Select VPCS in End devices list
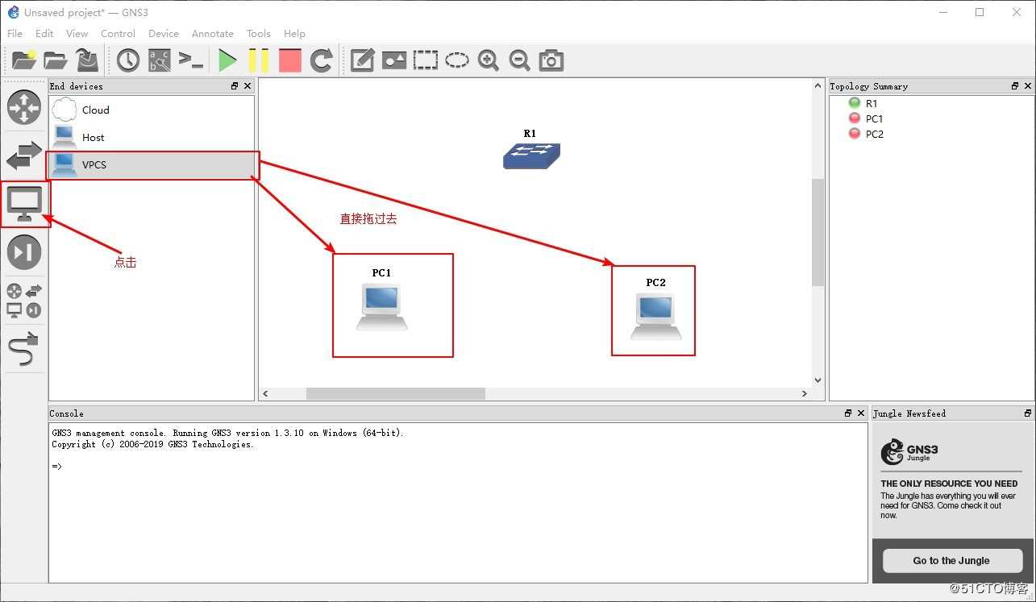Viewport: 1036px width, 602px height. click(152, 164)
